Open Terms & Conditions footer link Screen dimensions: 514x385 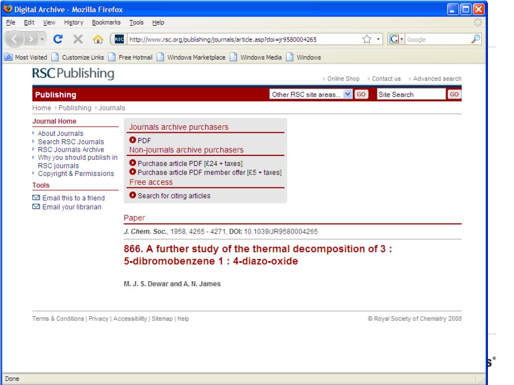click(x=58, y=318)
